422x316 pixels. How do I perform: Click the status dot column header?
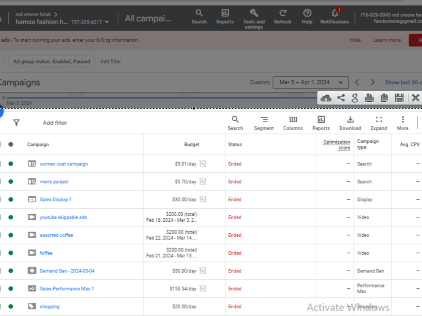(x=11, y=144)
